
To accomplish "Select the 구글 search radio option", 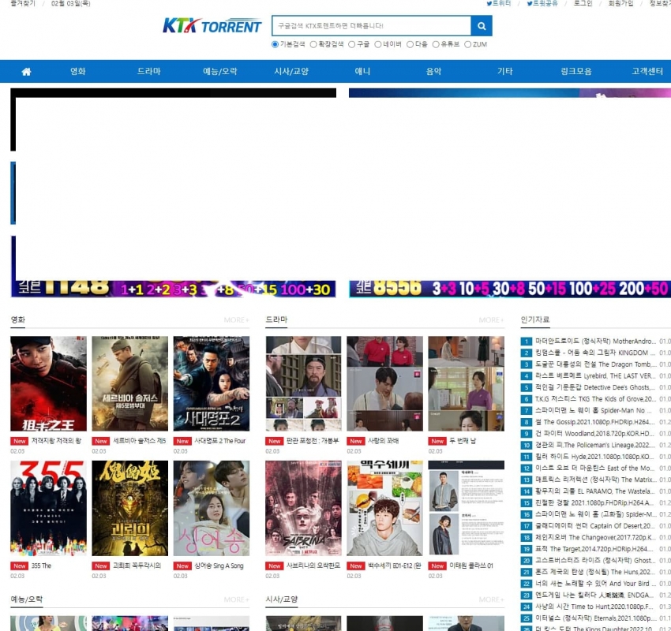I will (x=352, y=44).
